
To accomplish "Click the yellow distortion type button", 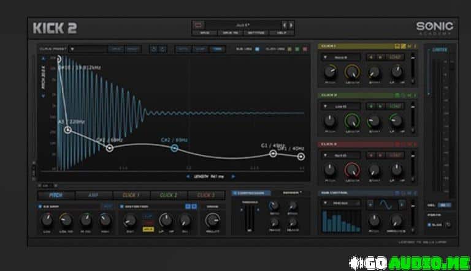I will [x=148, y=229].
